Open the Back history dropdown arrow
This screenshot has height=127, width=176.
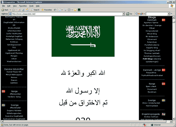(10, 10)
